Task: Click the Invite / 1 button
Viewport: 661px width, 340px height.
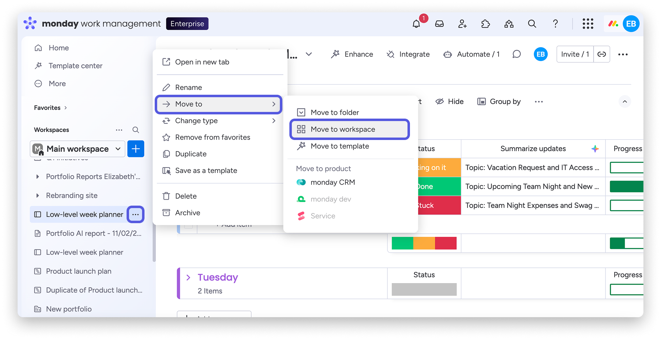Action: 575,54
